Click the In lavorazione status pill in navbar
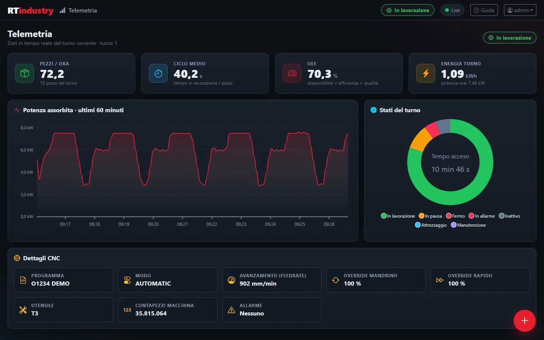The width and height of the screenshot is (544, 340). 408,10
